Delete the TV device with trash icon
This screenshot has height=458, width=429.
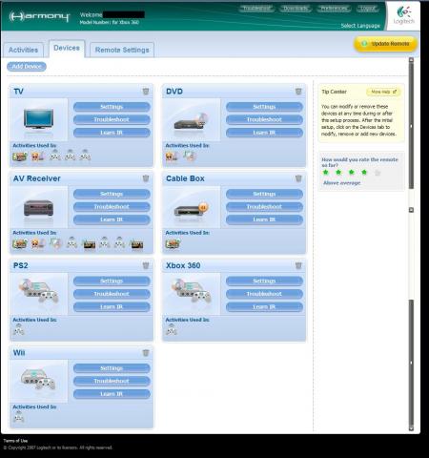[x=146, y=92]
